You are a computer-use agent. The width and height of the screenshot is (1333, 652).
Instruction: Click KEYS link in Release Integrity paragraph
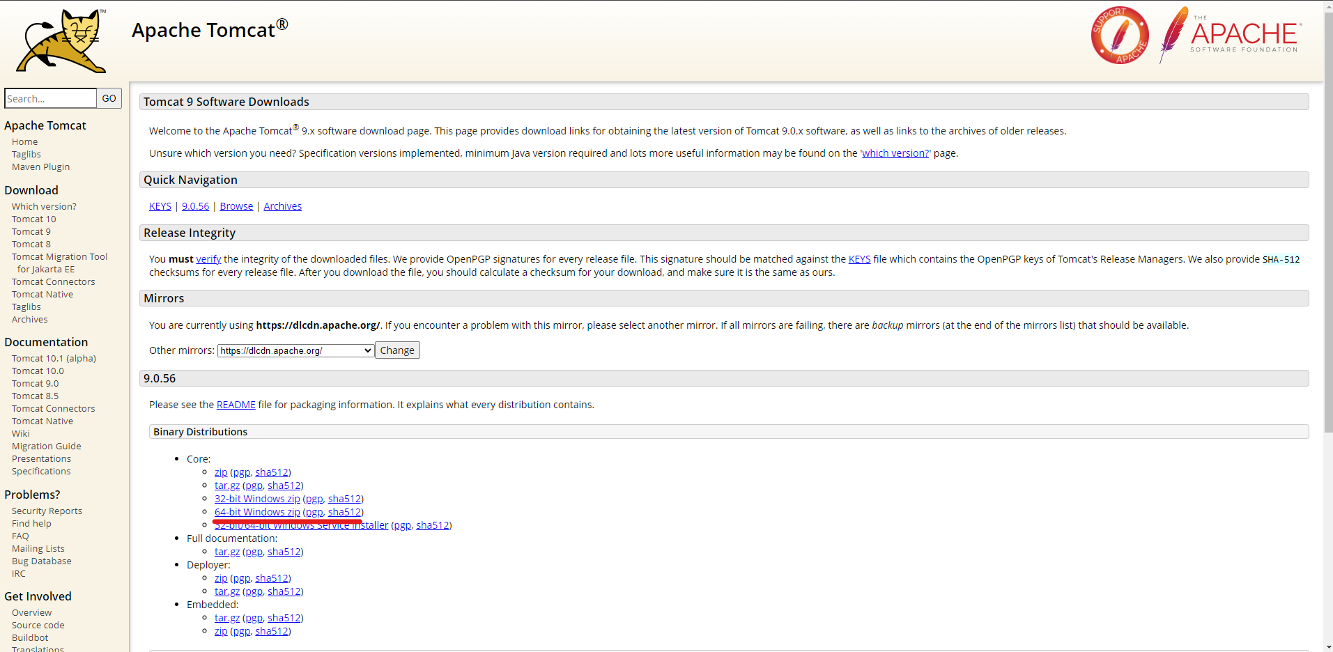pyautogui.click(x=859, y=259)
